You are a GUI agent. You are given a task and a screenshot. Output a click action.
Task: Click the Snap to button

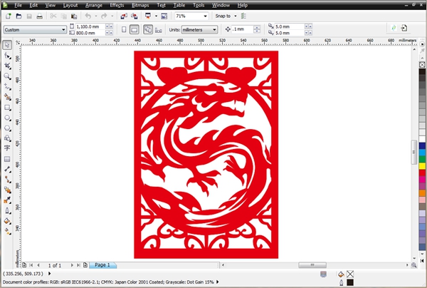[226, 16]
